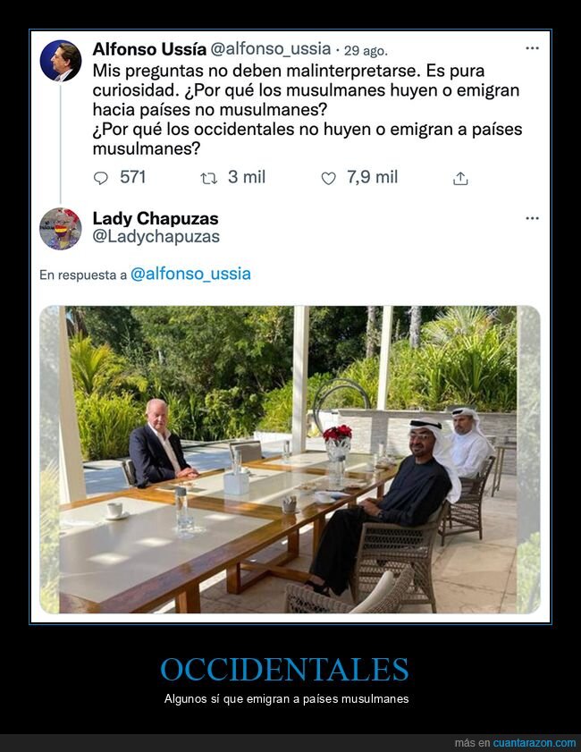Click the 571 replies count

click(133, 177)
